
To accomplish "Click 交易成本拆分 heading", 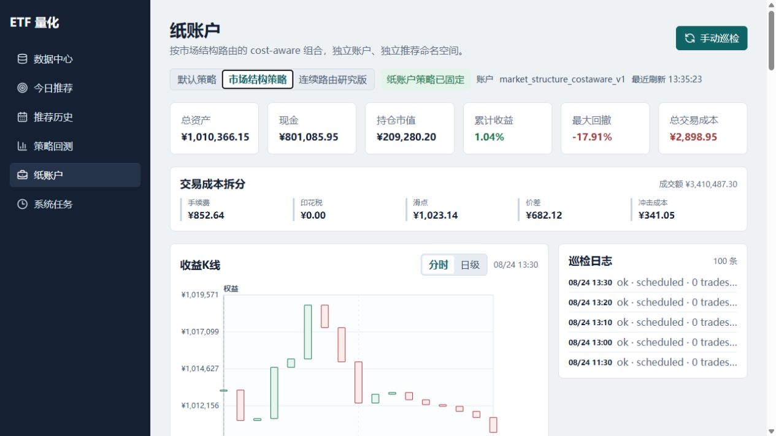I will tap(212, 184).
